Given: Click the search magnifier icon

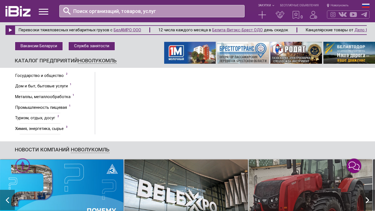Looking at the screenshot, I should coord(67,11).
